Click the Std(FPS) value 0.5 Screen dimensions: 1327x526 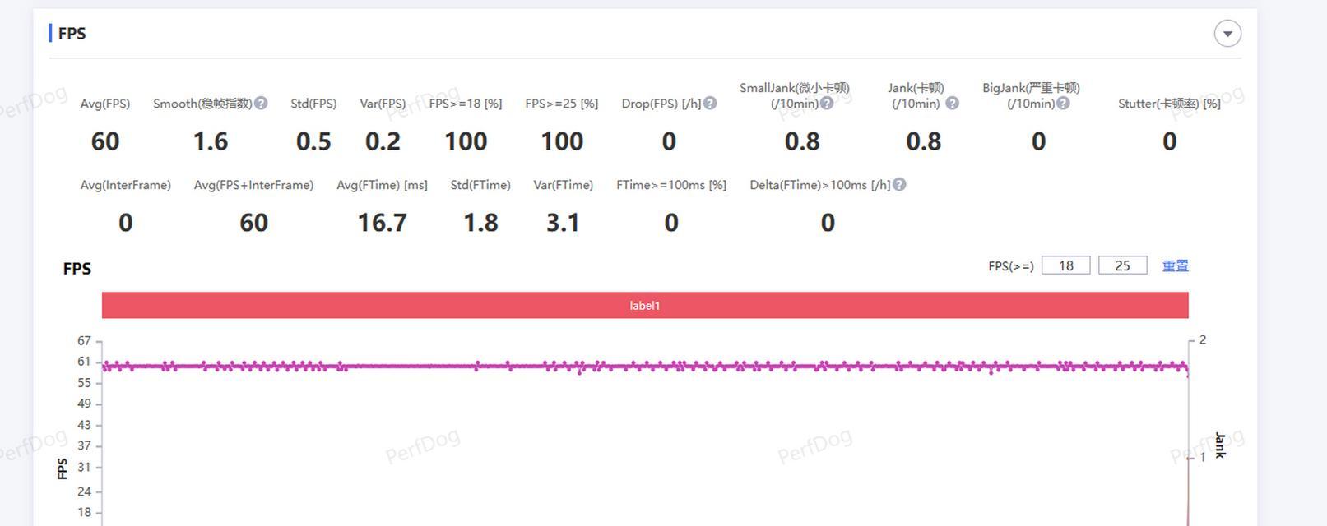point(313,141)
